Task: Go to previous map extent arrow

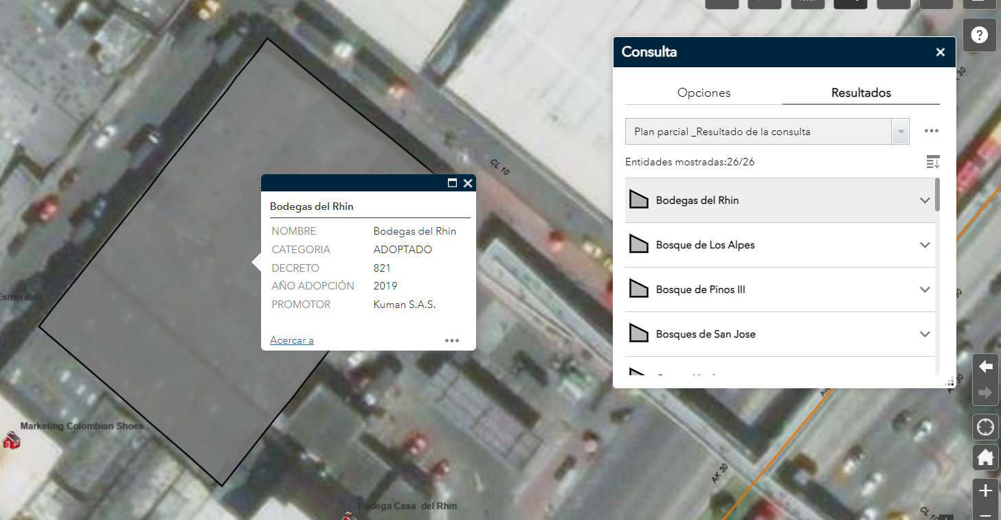Action: coord(985,366)
